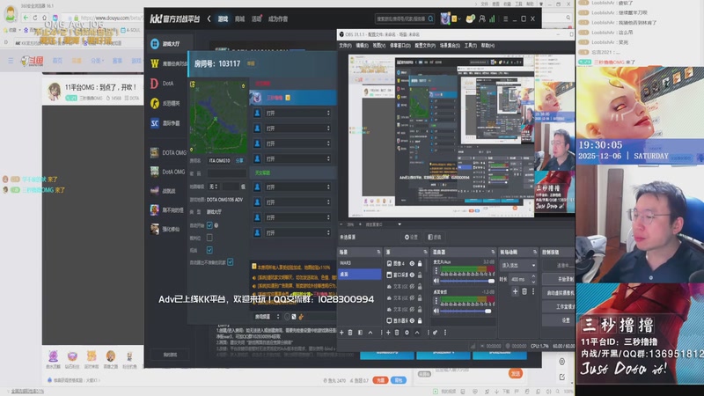Add a transition with the plus icon in OBS

515,291
